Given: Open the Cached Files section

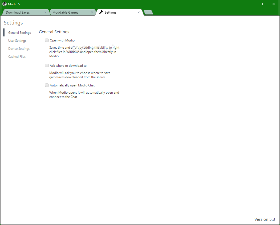Looking at the screenshot, I should coord(17,57).
